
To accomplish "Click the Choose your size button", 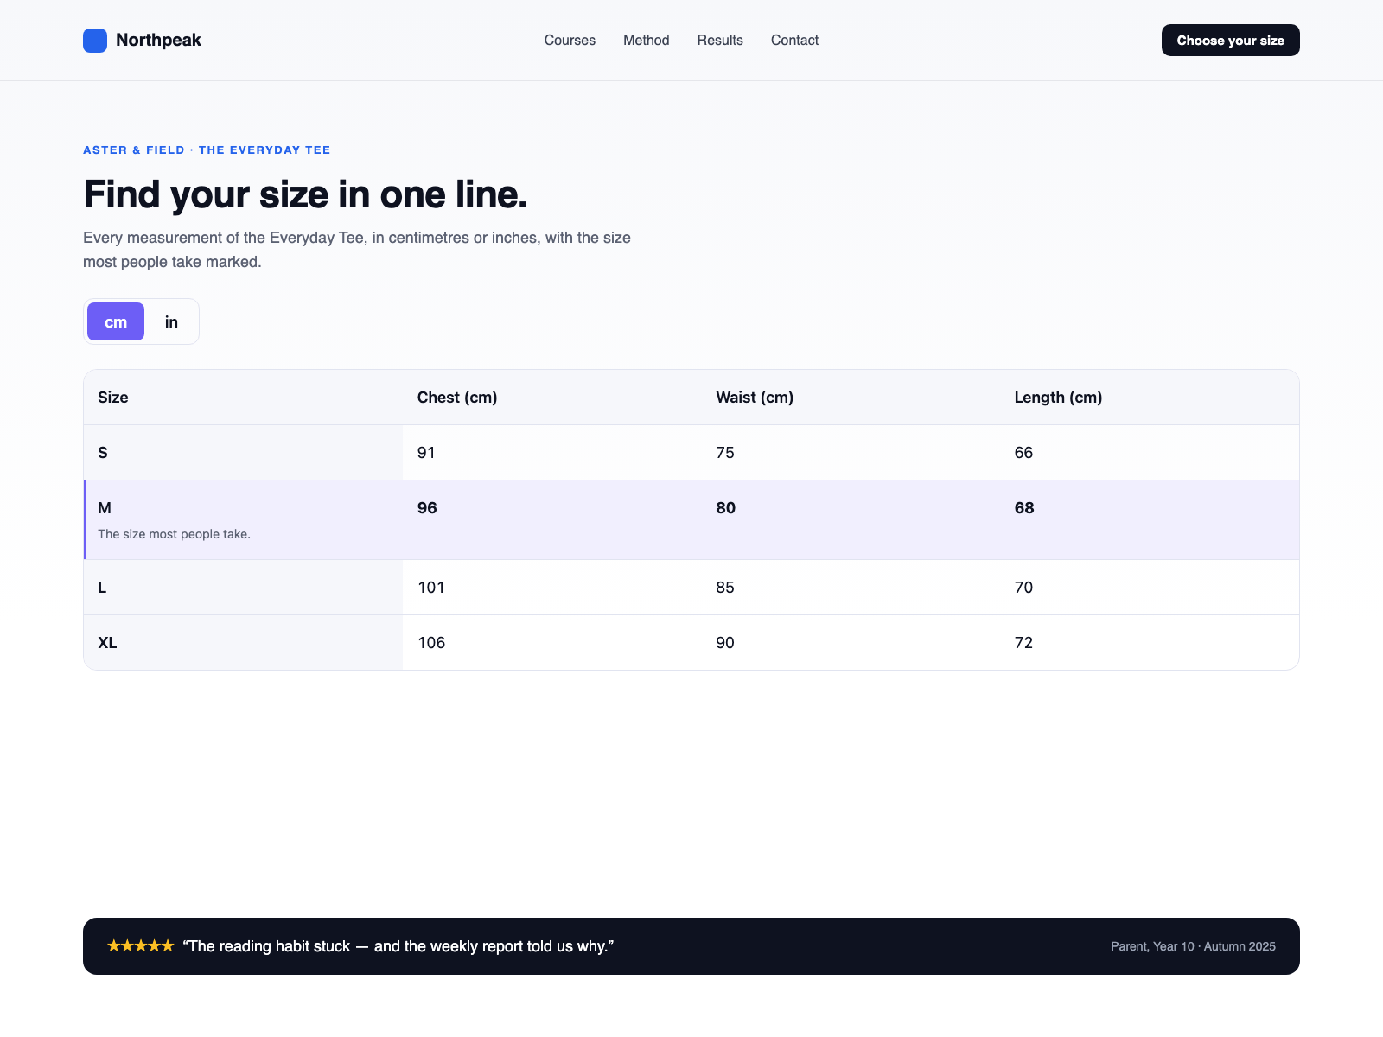I will tap(1231, 41).
